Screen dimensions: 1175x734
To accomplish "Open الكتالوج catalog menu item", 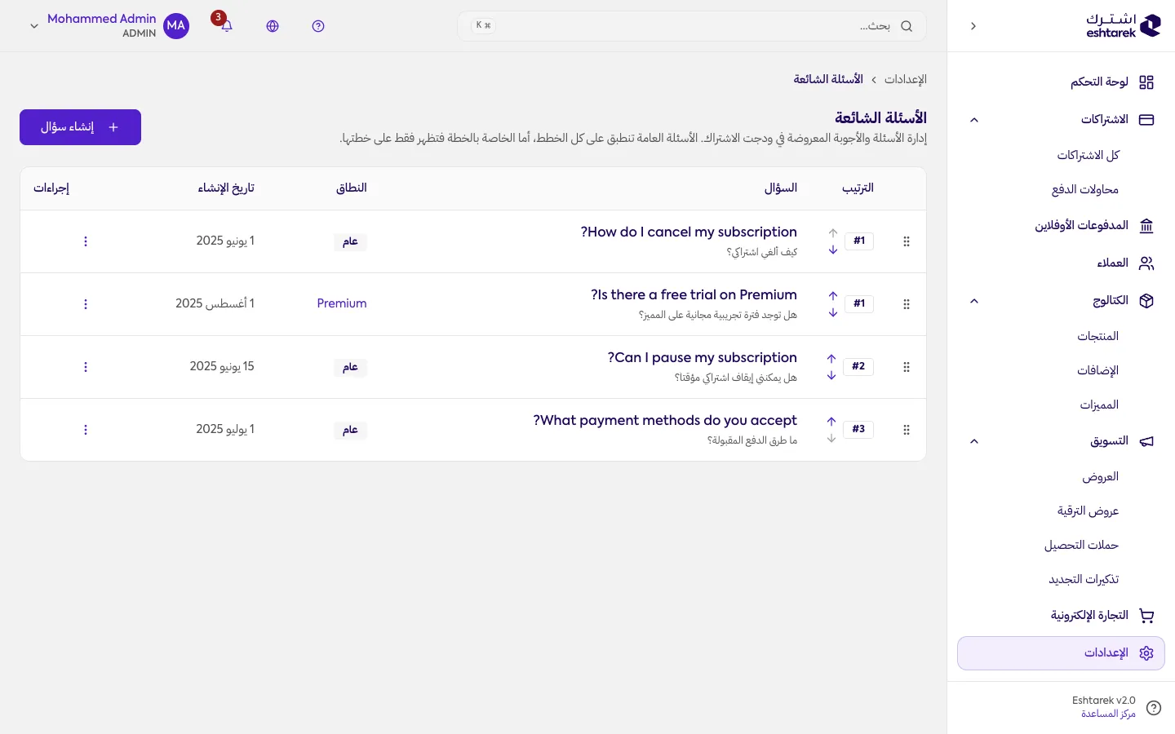I will click(x=1061, y=301).
